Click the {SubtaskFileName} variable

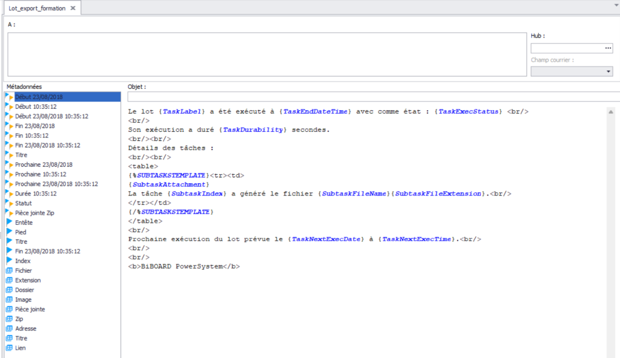pos(354,194)
